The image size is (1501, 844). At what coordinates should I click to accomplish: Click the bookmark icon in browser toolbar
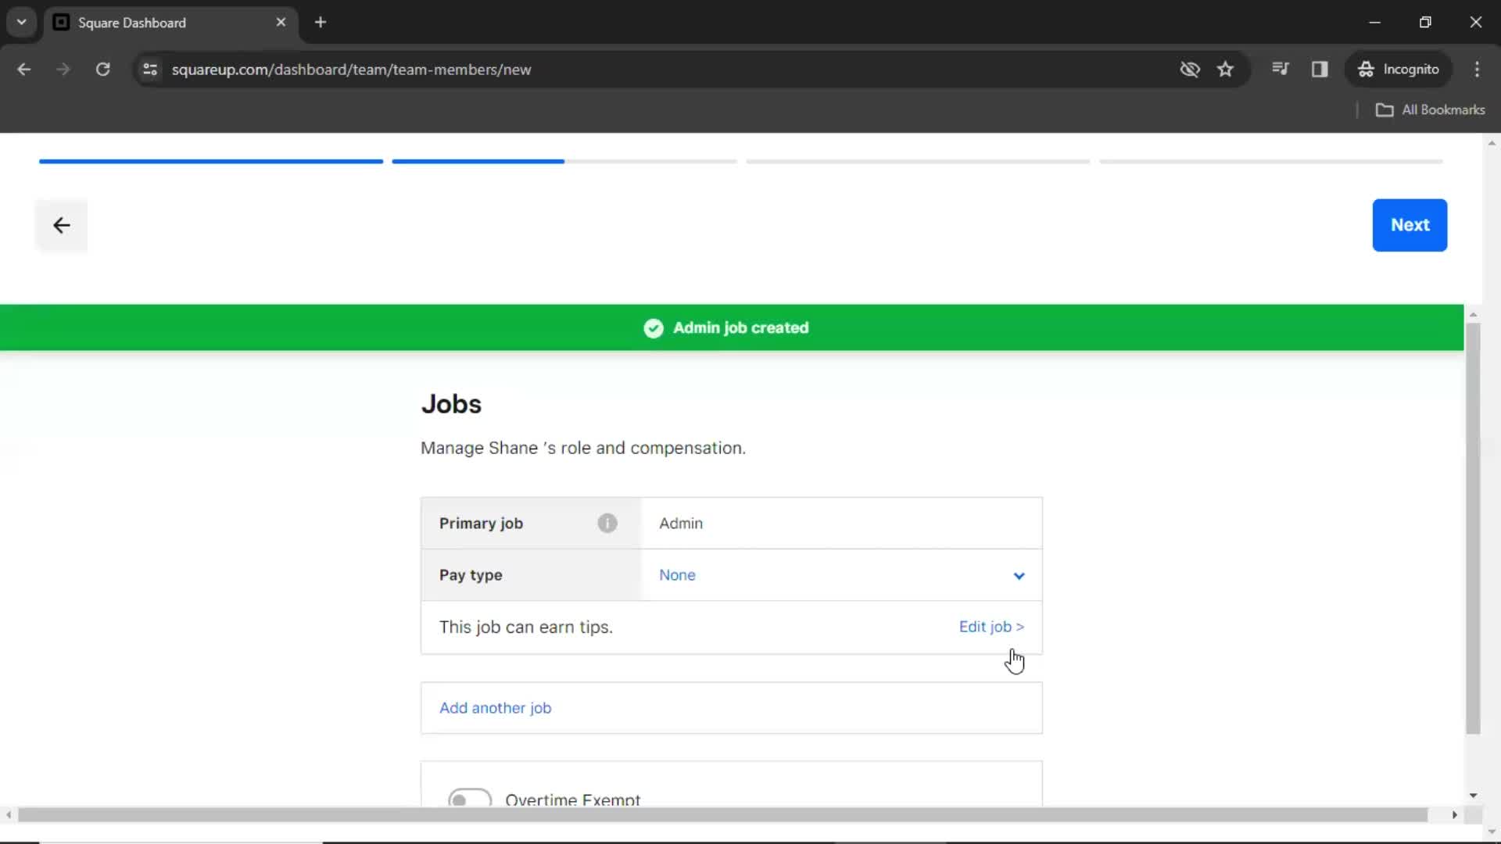(x=1226, y=69)
